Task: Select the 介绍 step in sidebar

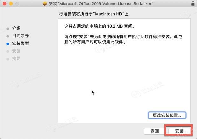Action: click(16, 28)
